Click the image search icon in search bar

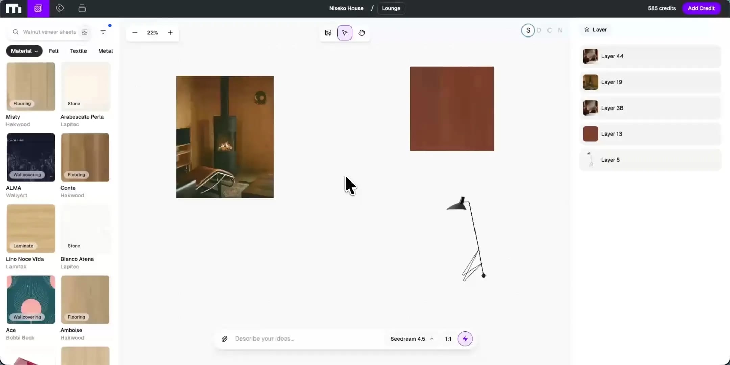84,32
